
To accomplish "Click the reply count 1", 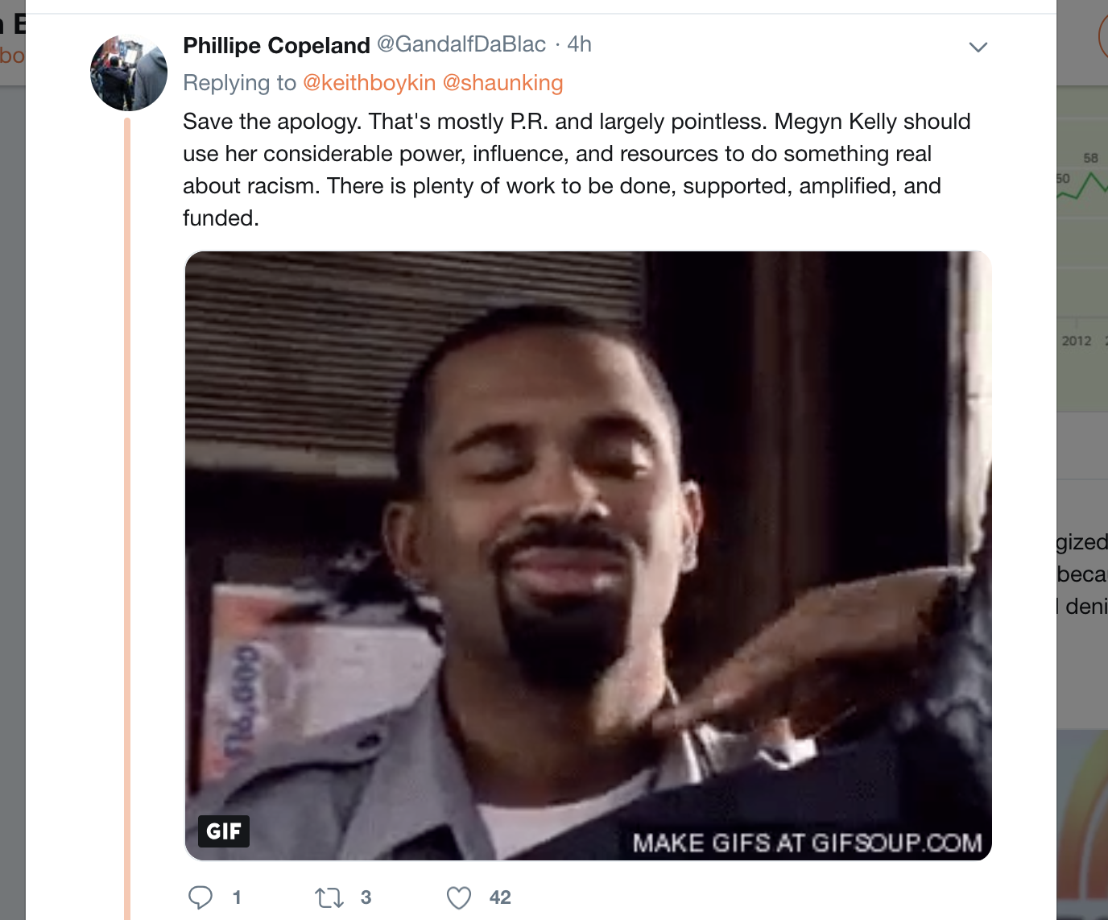I will point(237,897).
